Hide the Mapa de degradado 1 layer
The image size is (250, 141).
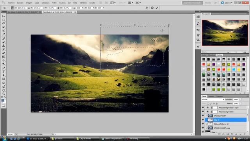[x=203, y=112]
